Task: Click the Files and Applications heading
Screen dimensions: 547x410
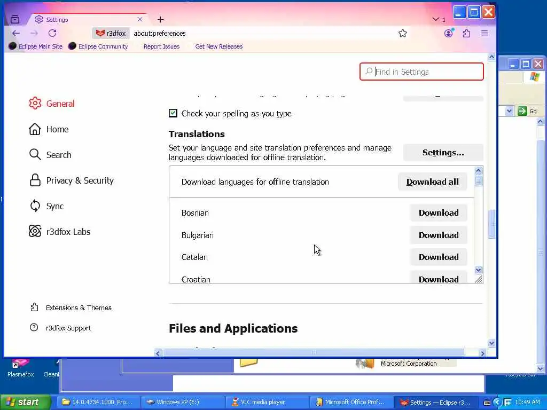Action: (x=233, y=328)
